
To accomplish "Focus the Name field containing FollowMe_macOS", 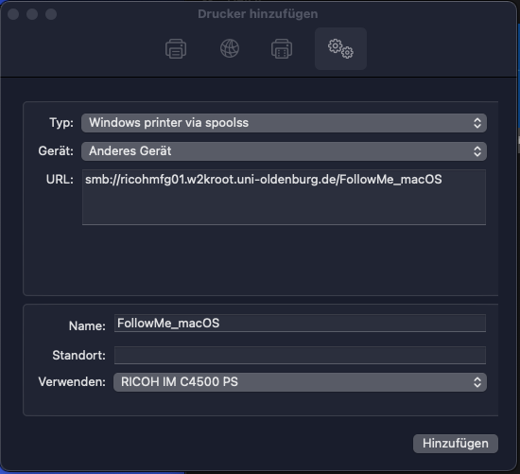I will tap(300, 324).
